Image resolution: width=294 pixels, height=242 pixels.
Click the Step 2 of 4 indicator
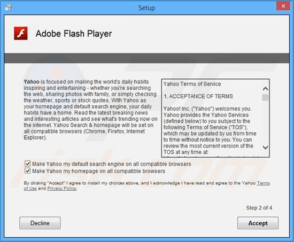coord(259,208)
